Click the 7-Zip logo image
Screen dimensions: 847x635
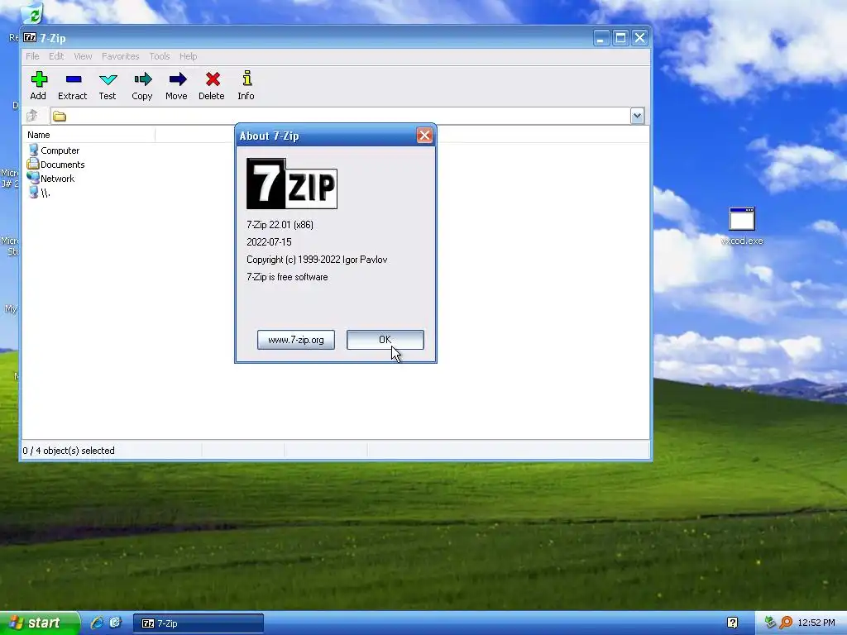(x=292, y=184)
